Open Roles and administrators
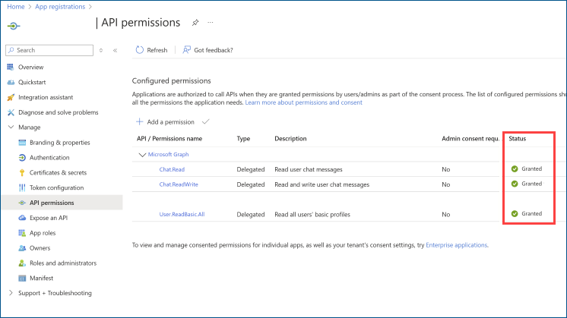Image resolution: width=567 pixels, height=318 pixels. (x=63, y=263)
